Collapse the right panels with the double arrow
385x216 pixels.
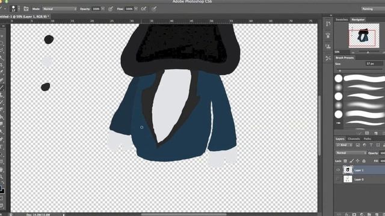(331, 15)
